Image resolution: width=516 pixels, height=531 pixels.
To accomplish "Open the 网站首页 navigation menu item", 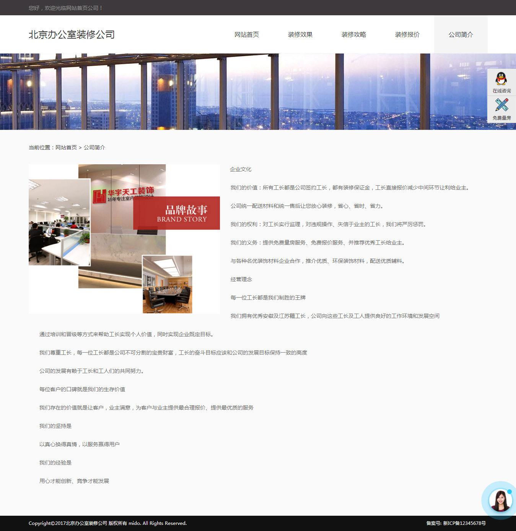I will click(x=247, y=35).
